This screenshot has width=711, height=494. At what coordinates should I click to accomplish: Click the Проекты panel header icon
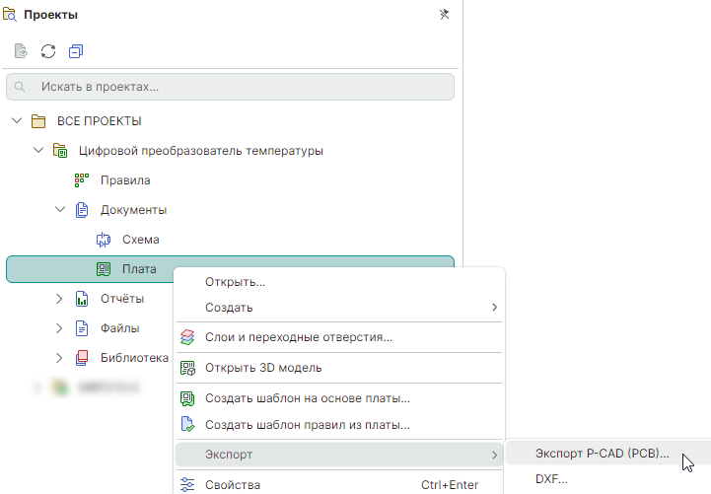10,15
